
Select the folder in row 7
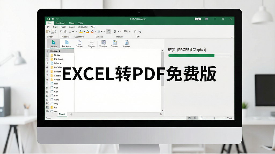(x=52, y=75)
